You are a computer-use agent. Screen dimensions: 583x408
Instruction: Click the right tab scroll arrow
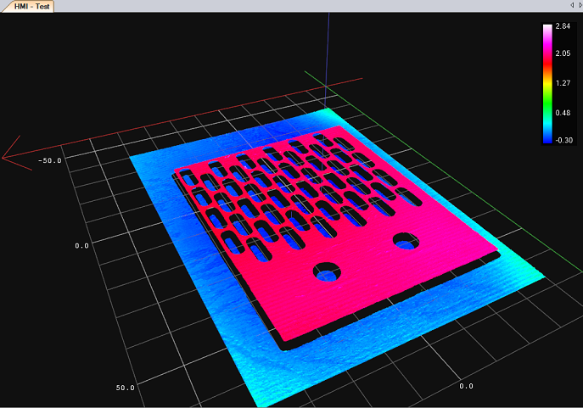579,6
